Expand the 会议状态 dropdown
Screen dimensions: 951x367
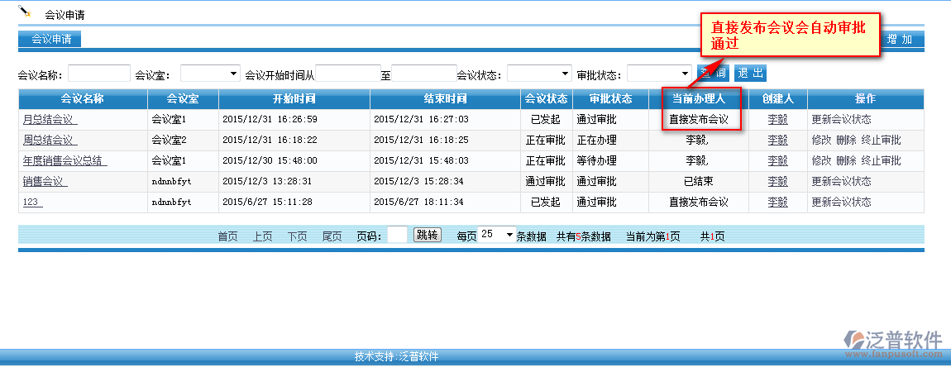pos(539,74)
